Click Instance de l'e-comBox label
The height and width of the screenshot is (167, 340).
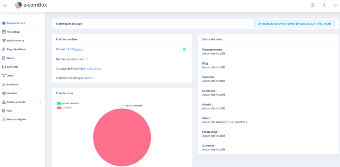click(x=71, y=68)
